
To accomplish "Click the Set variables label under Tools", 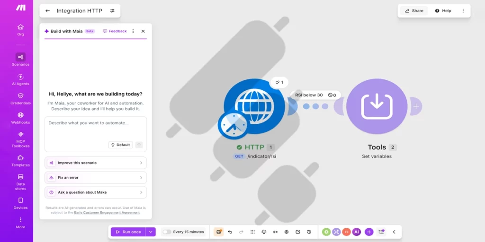I will (377, 156).
